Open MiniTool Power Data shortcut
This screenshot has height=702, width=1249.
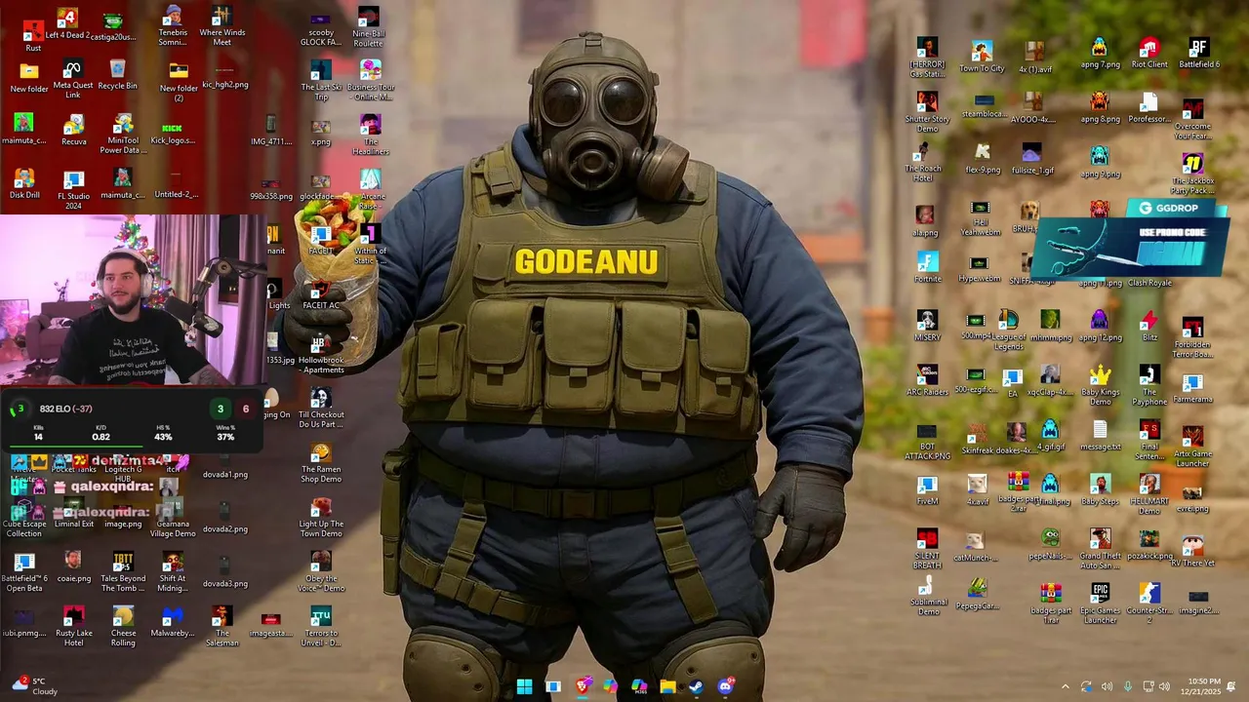(123, 135)
